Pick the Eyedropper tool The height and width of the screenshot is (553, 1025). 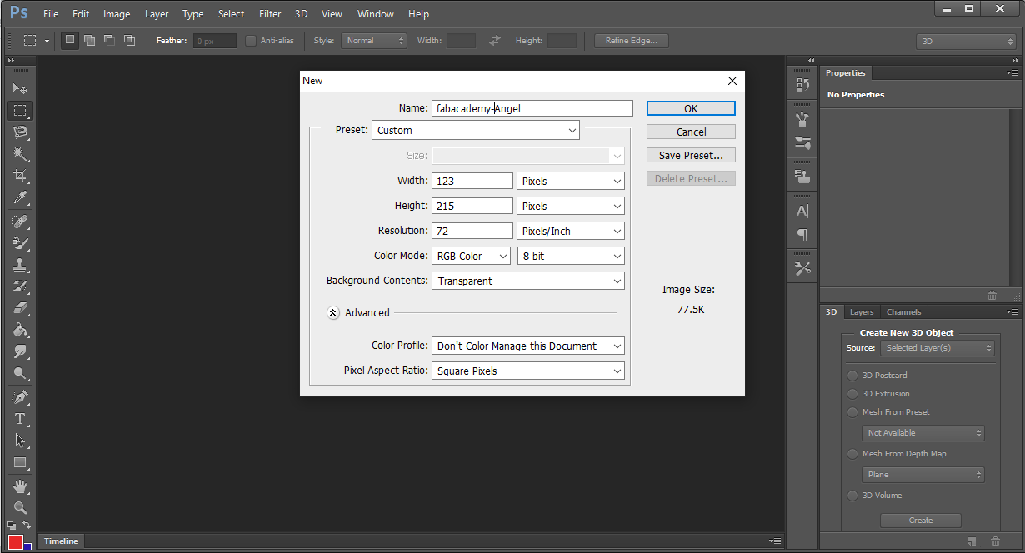tap(20, 197)
